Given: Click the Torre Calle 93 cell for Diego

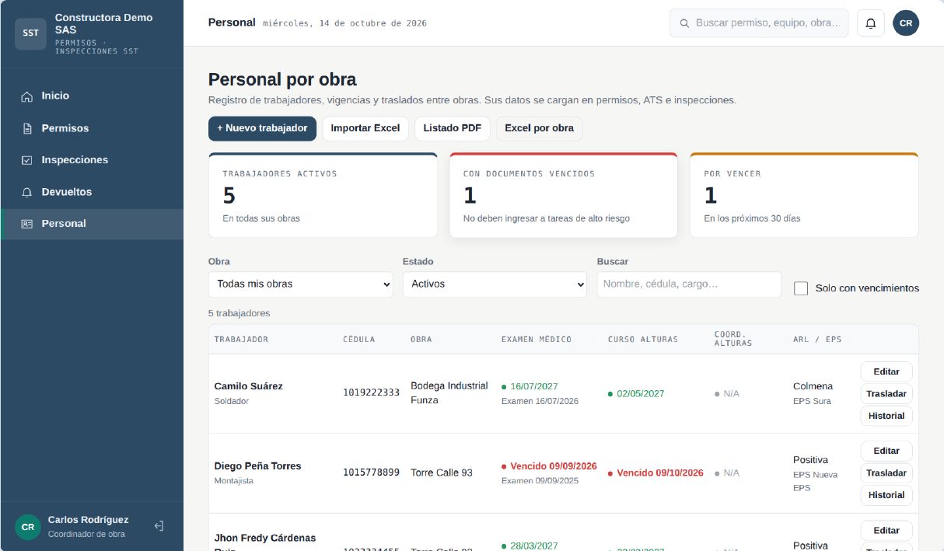Looking at the screenshot, I should [442, 473].
